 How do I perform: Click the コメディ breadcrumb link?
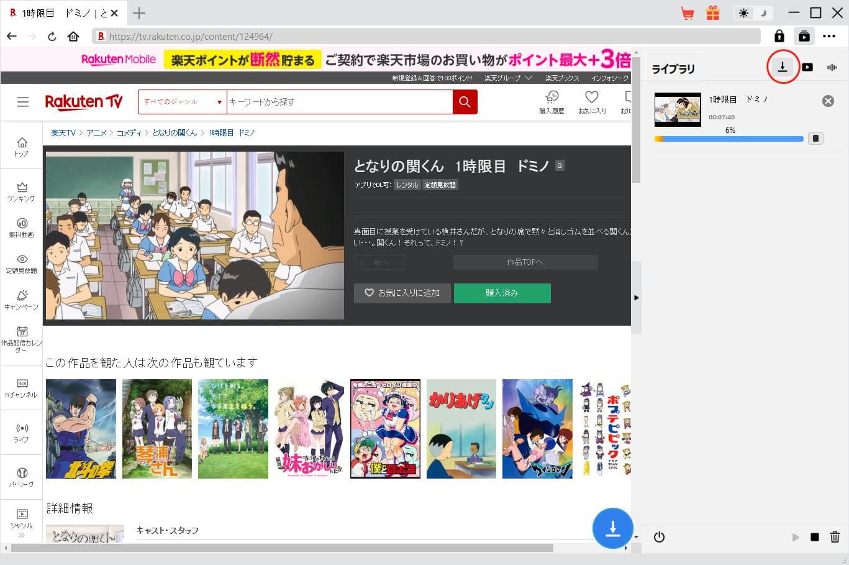point(129,133)
